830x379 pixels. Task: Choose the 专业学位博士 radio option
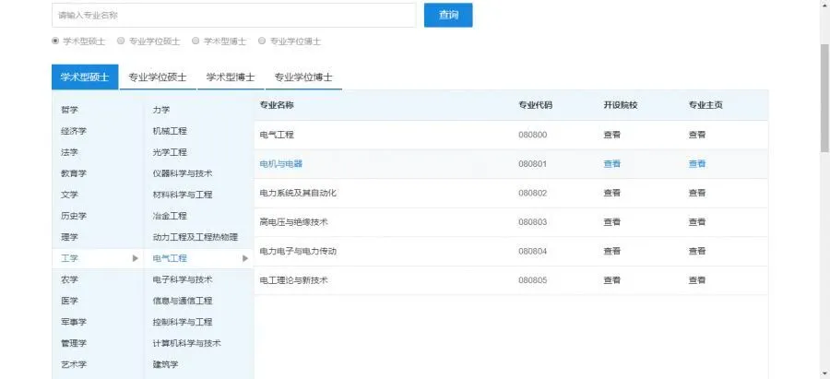pyautogui.click(x=262, y=41)
